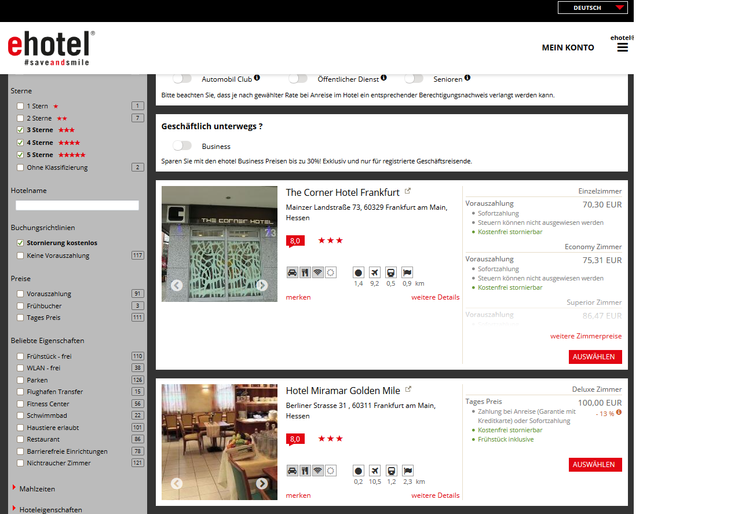This screenshot has height=514, width=749.
Task: Toggle the Automobil Club switch
Action: point(182,78)
